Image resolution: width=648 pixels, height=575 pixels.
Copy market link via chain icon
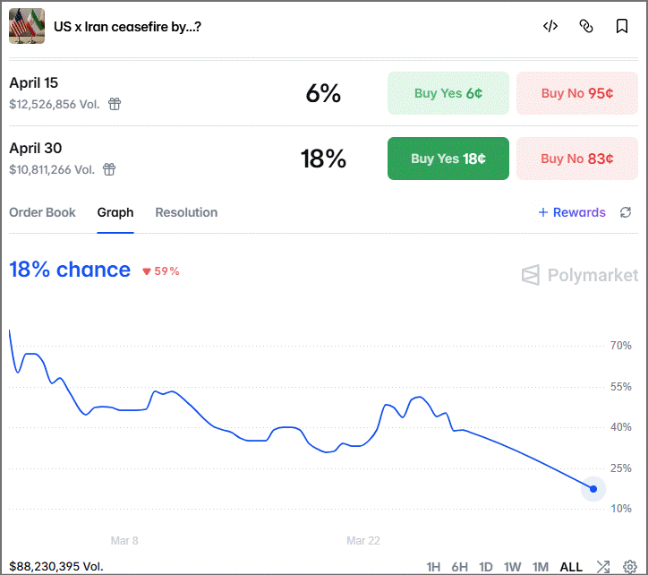586,27
